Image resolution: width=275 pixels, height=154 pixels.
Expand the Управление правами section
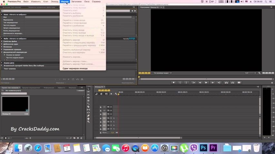coord(2,49)
